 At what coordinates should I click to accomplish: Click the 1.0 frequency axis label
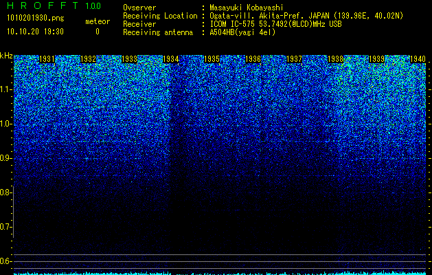[x=5, y=124]
